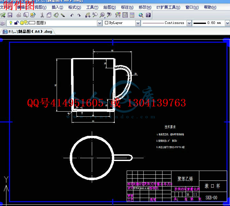The width and height of the screenshot is (230, 206).
Task: Click the 1:1 scale cell in title block
Action: (195, 194)
